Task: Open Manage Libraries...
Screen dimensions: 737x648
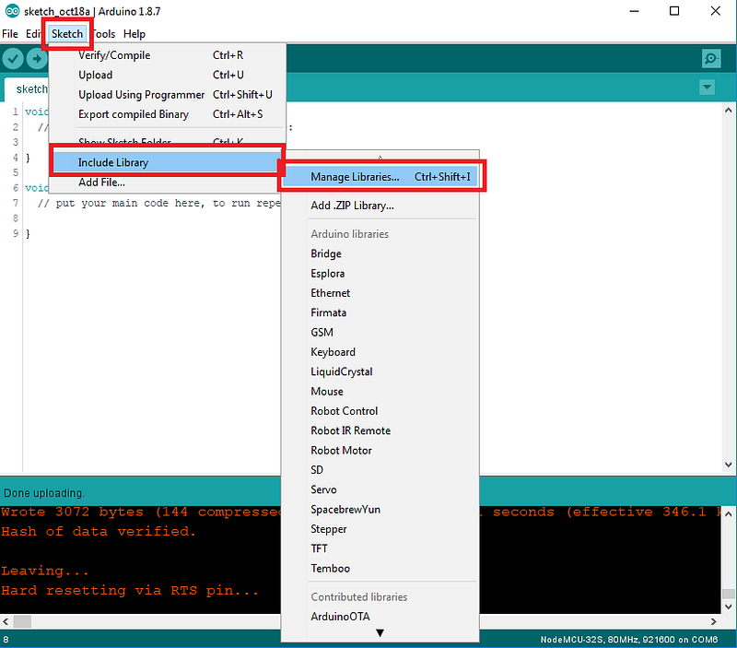Action: pyautogui.click(x=381, y=177)
